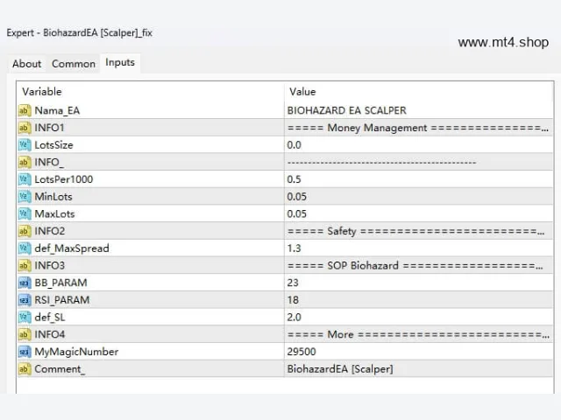The height and width of the screenshot is (420, 561).
Task: Click the integer icon beside MyMagicNumber
Action: 25,352
